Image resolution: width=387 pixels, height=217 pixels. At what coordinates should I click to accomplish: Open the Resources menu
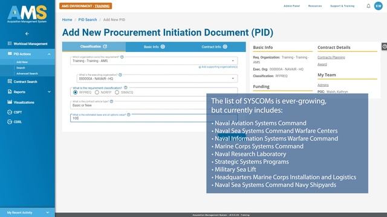[x=315, y=6]
